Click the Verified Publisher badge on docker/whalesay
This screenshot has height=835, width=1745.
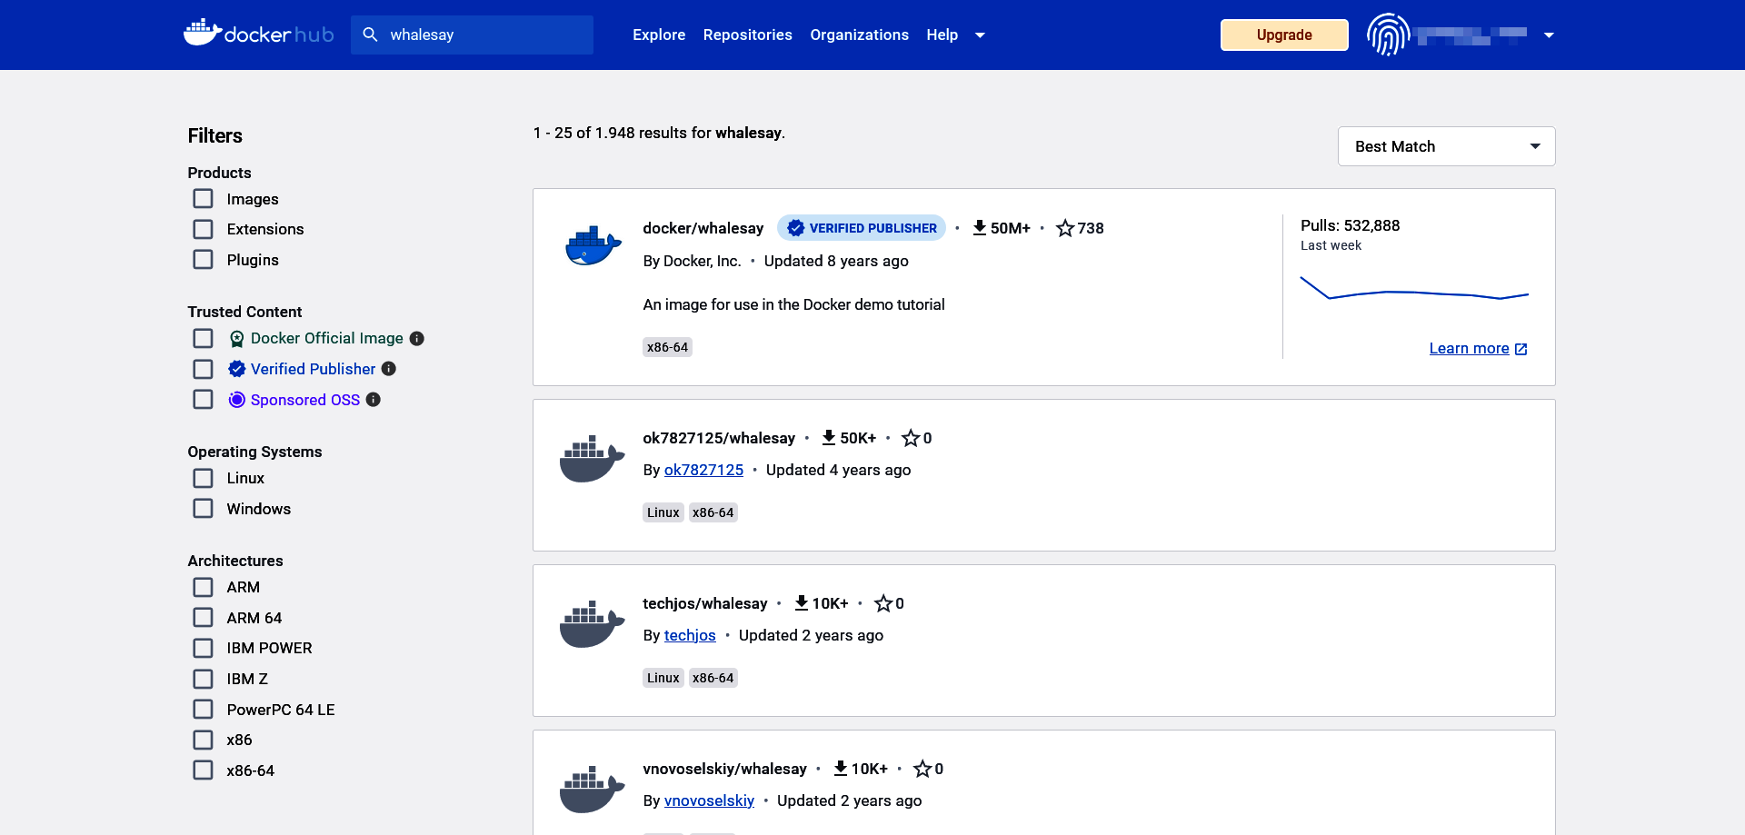[x=860, y=228]
